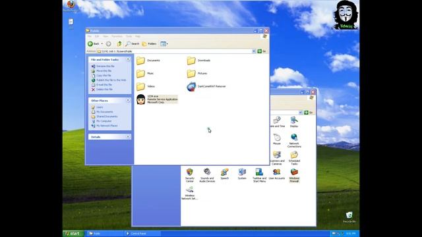Open the Back history dropdown arrow
Image resolution: width=422 pixels, height=237 pixels.
tap(102, 44)
